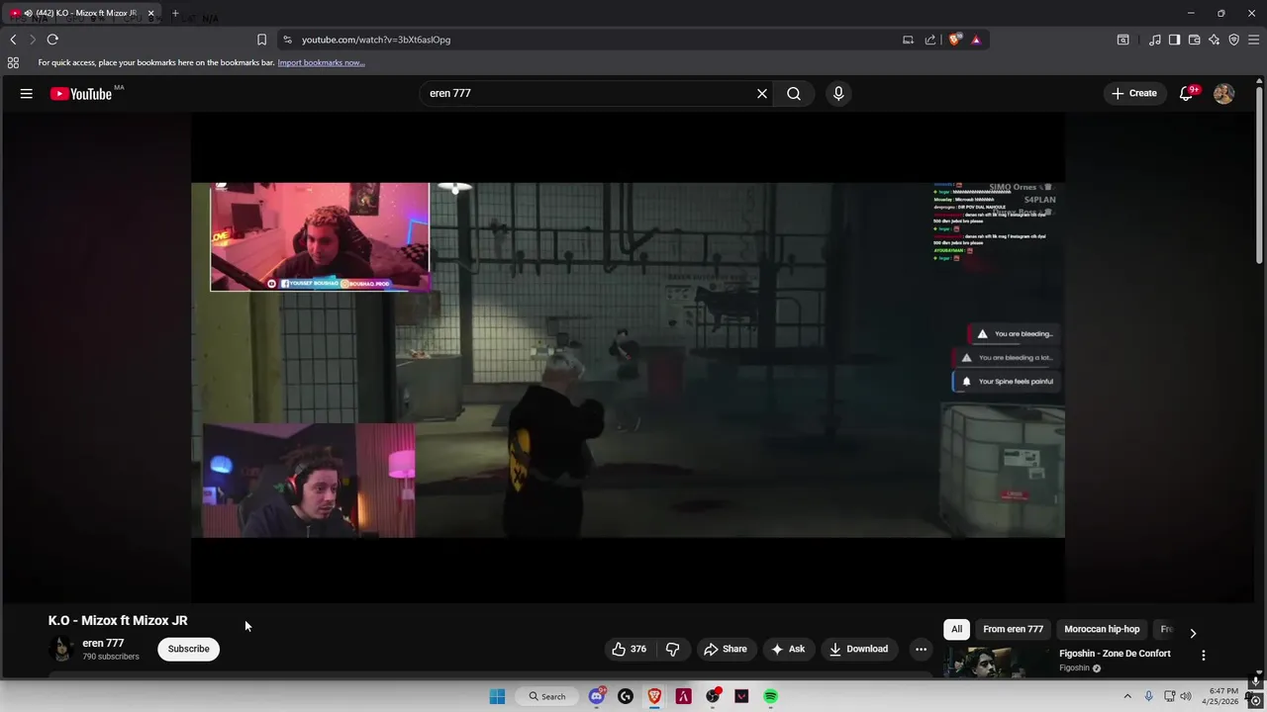The image size is (1267, 712).
Task: Go back in browser history
Action: pyautogui.click(x=13, y=40)
